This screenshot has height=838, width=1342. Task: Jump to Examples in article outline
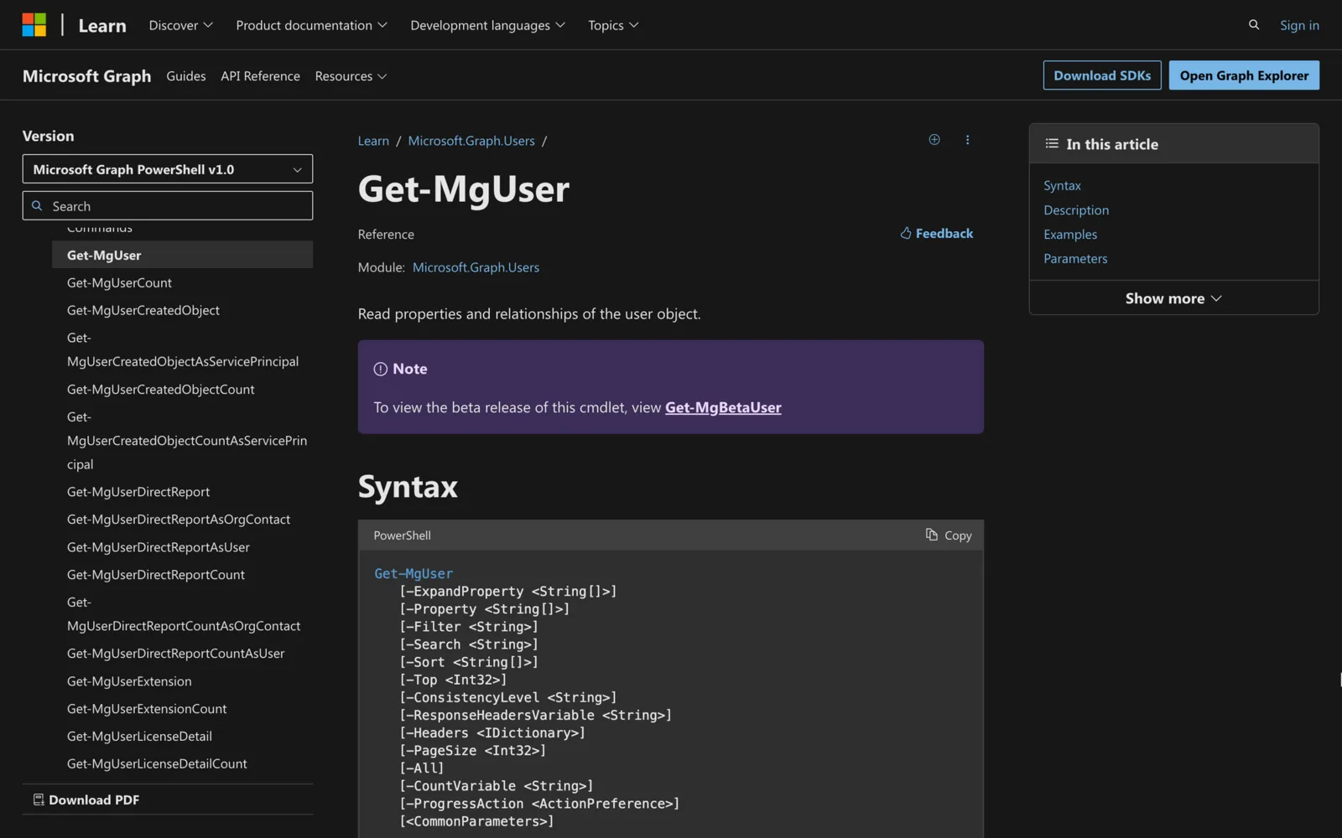point(1070,235)
